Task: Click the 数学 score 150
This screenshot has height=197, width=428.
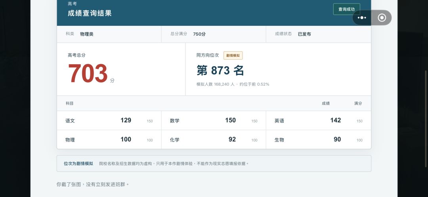Action: click(x=230, y=120)
